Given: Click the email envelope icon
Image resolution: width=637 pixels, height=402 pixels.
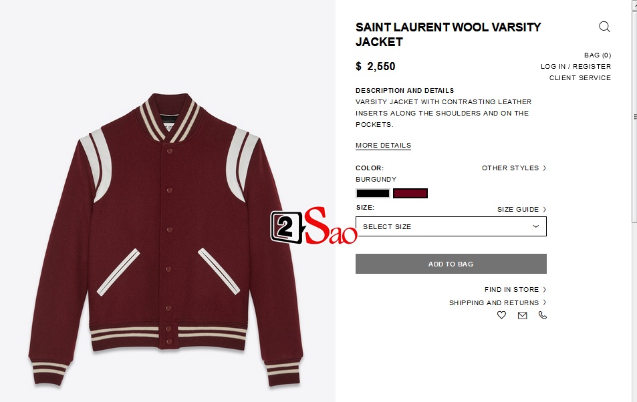Looking at the screenshot, I should point(523,315).
